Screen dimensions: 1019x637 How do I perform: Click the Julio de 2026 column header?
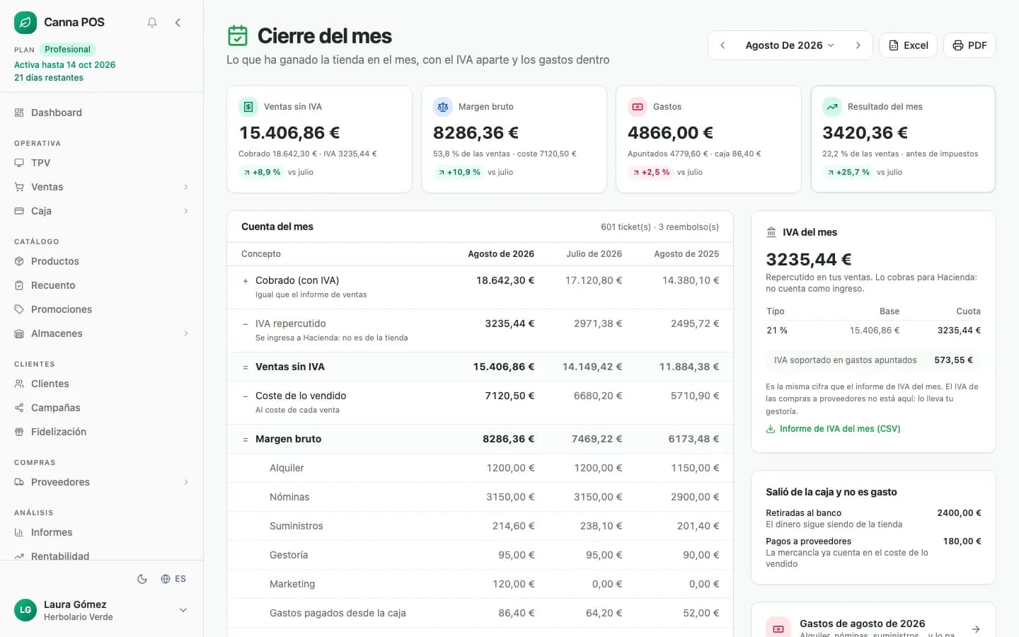click(594, 254)
